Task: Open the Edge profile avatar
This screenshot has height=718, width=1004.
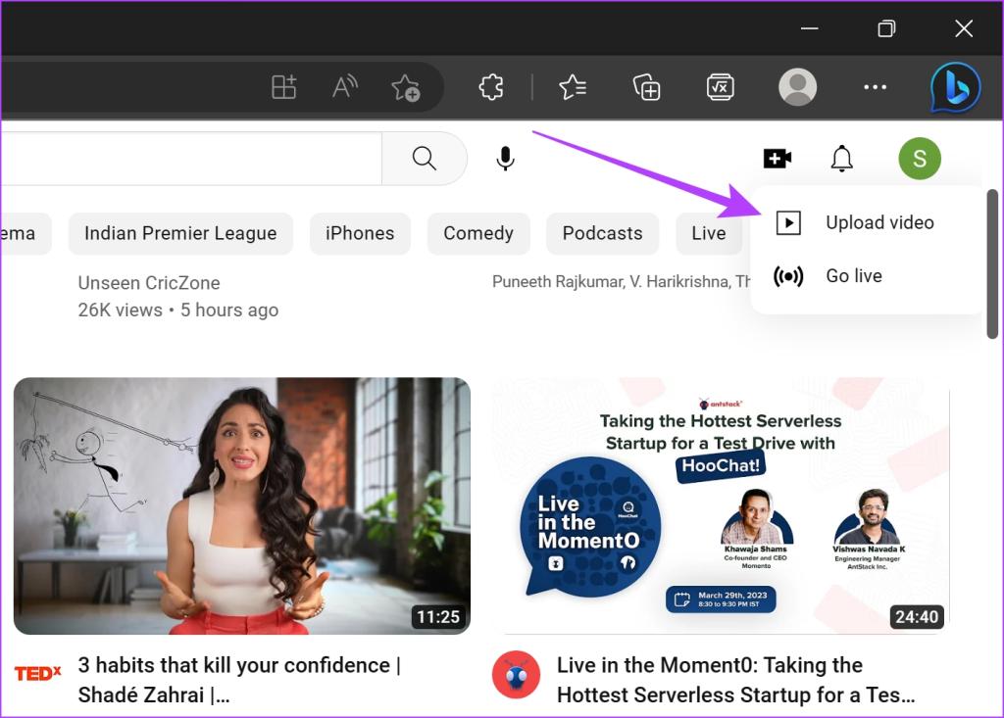Action: click(x=797, y=87)
